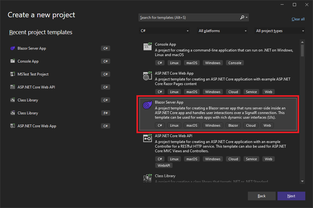Click the ASP.NET Core Web API icon in recent templates
Image resolution: width=313 pixels, height=208 pixels.
13,87
